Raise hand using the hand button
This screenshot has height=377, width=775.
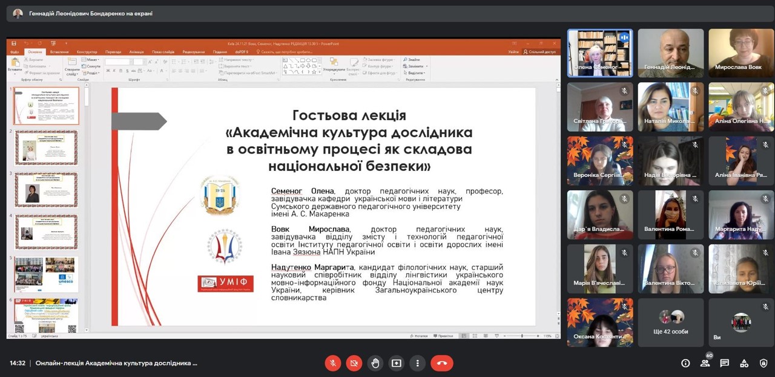375,363
